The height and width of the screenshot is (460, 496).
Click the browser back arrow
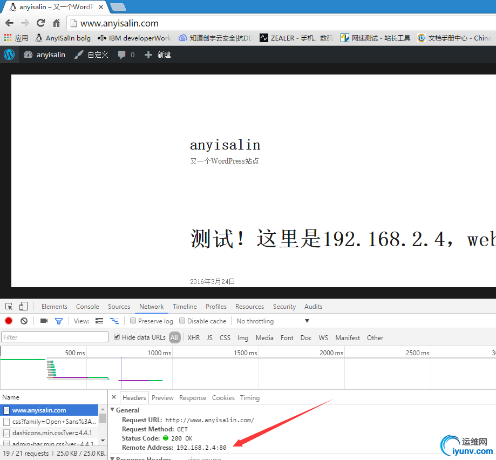tap(10, 23)
